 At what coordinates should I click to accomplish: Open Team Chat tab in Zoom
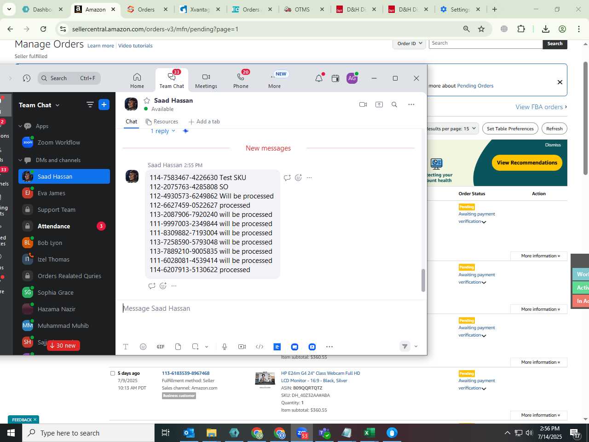coord(172,80)
